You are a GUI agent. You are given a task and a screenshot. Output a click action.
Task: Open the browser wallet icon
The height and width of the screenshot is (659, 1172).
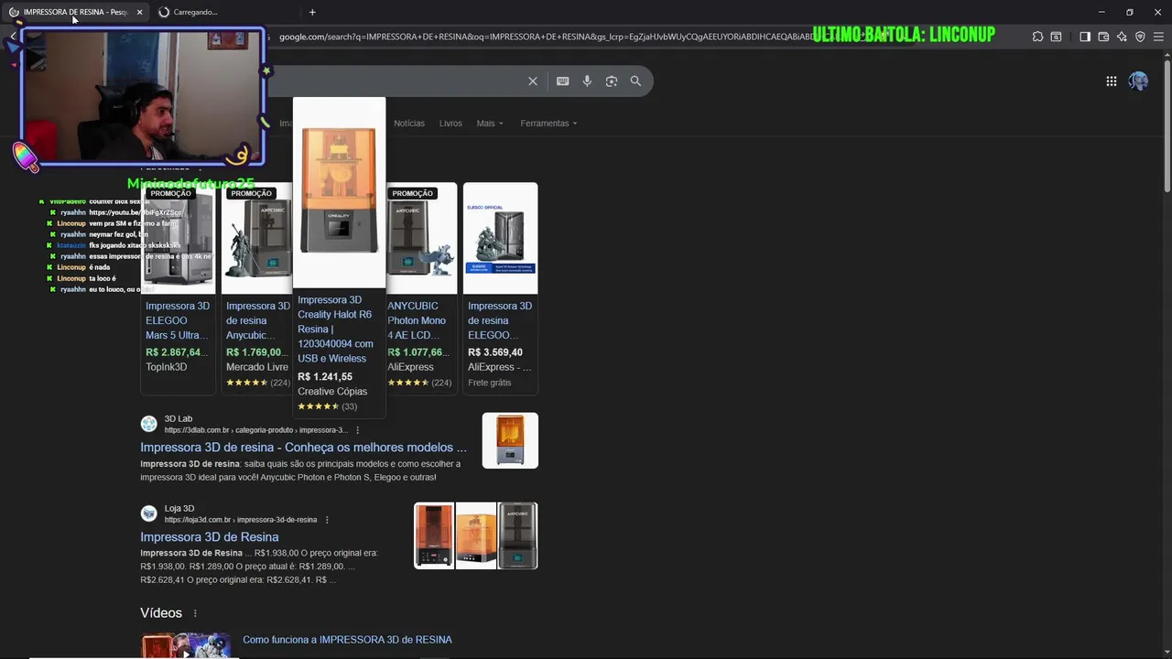[x=1103, y=37]
